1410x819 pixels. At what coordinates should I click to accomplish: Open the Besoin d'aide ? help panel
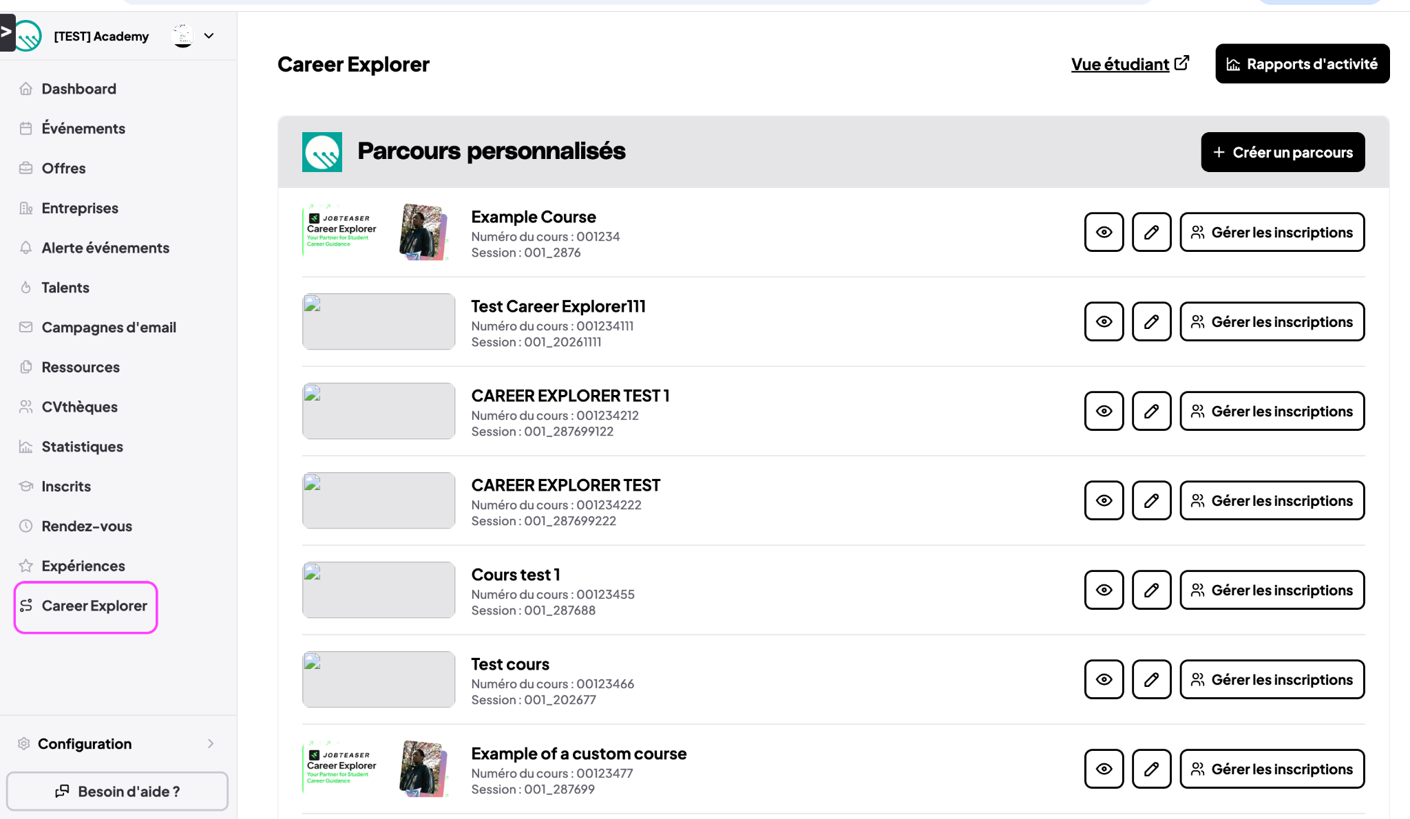click(117, 791)
